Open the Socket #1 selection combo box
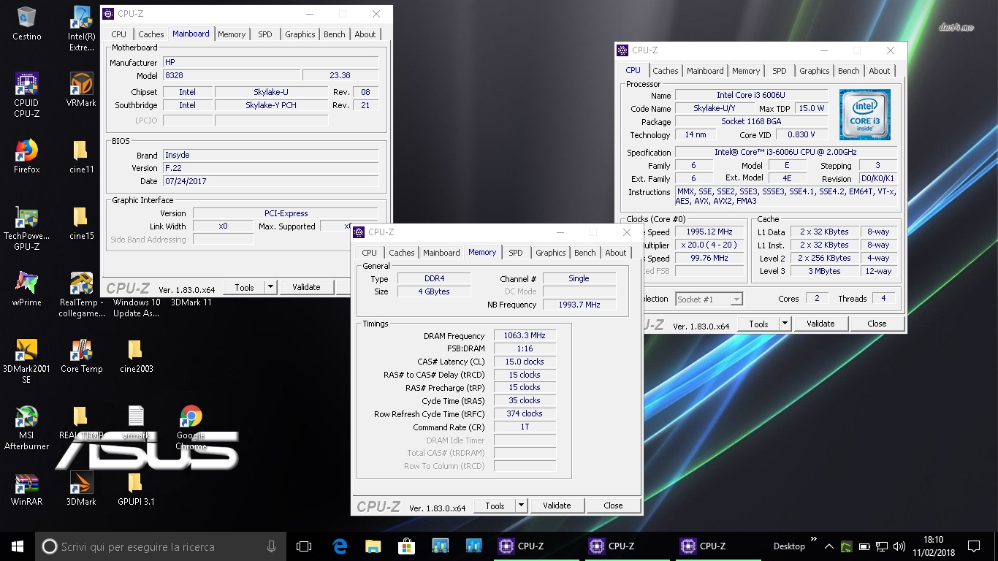Image resolution: width=998 pixels, height=561 pixels. pos(709,299)
